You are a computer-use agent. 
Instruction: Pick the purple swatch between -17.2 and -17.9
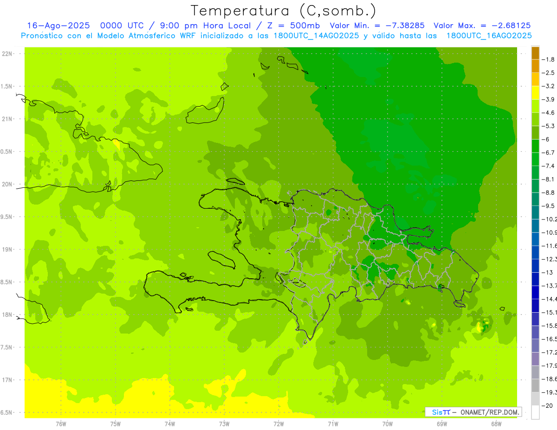pos(535,359)
